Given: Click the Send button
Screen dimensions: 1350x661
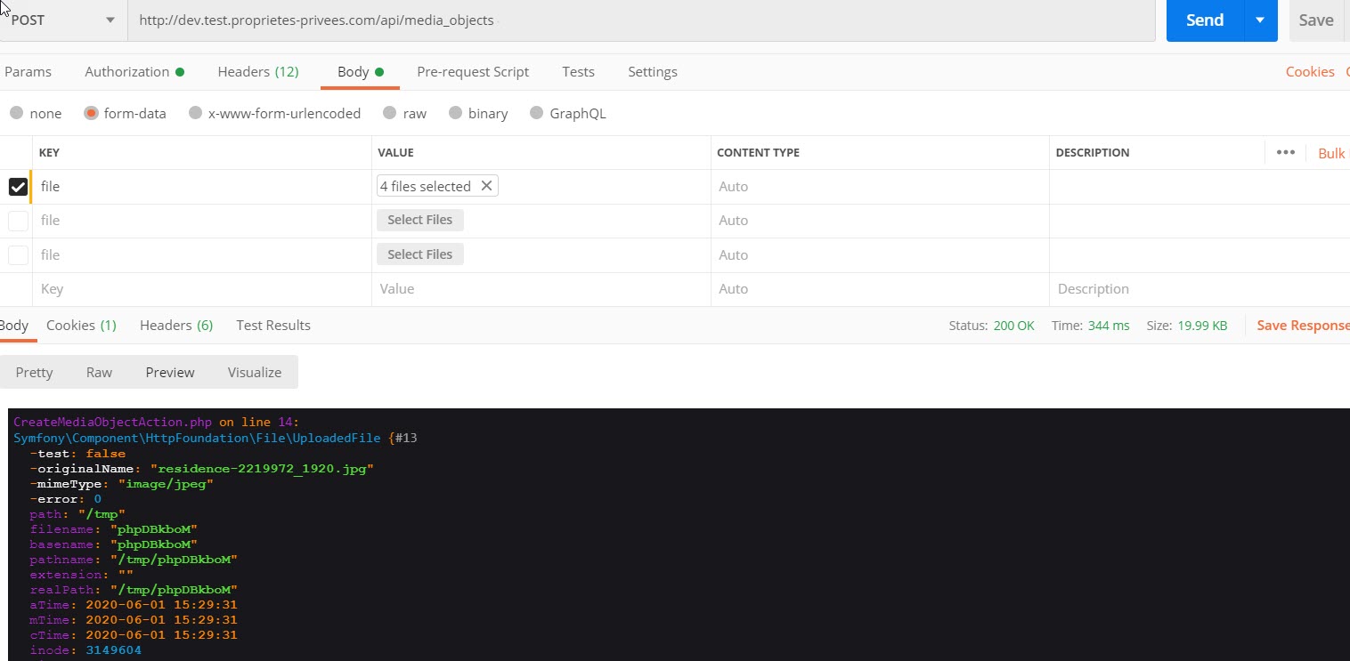Looking at the screenshot, I should [x=1203, y=20].
